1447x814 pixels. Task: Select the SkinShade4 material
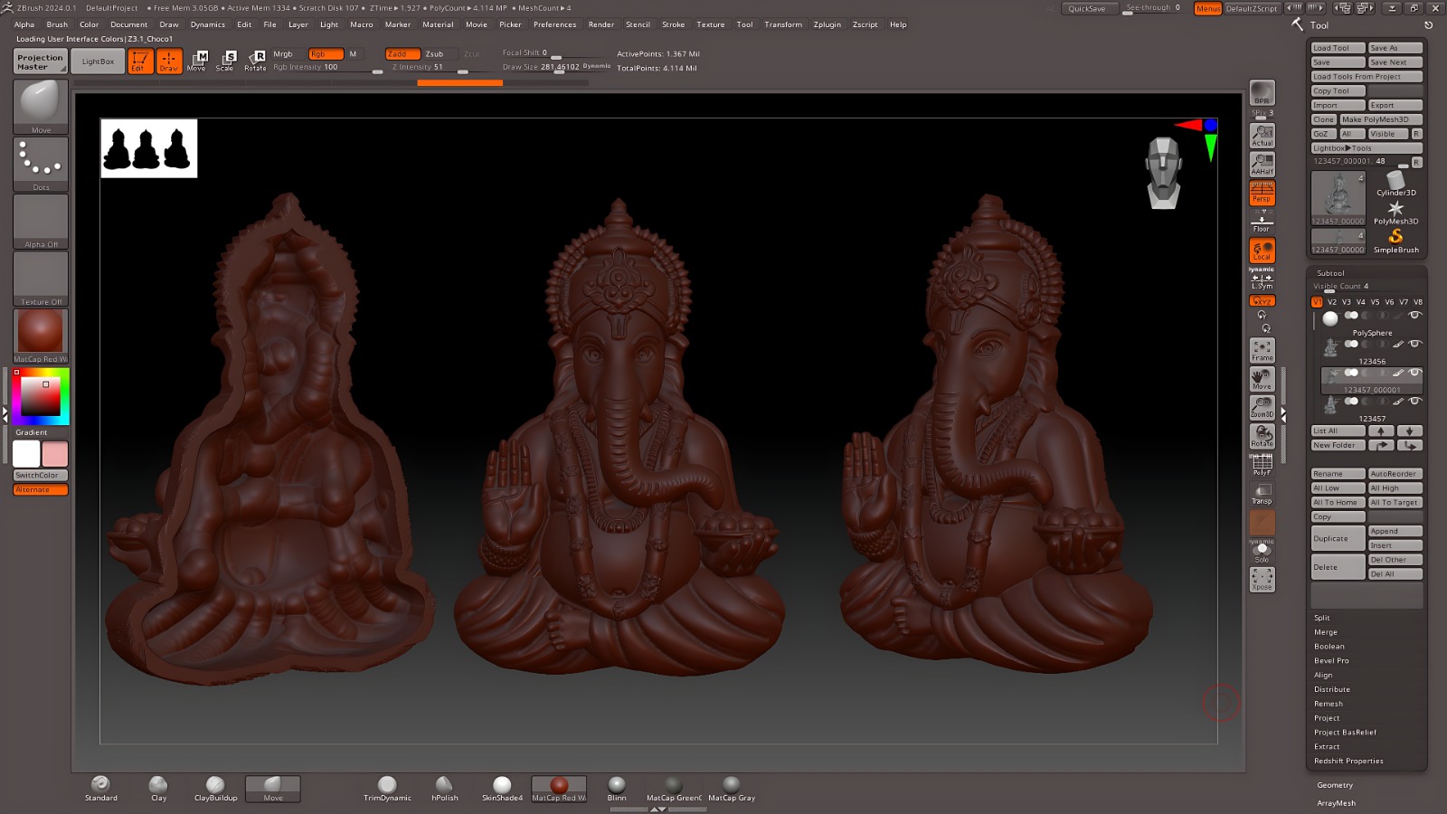(502, 789)
